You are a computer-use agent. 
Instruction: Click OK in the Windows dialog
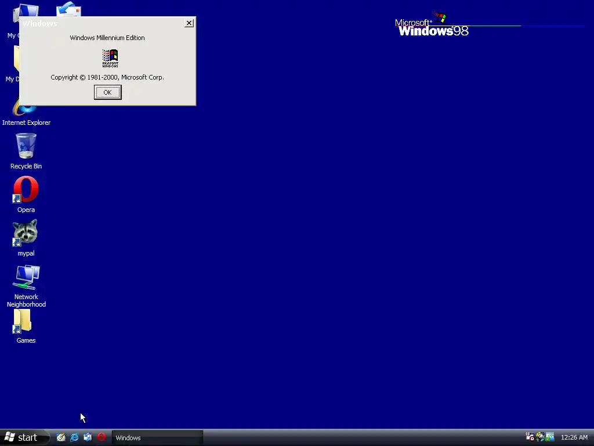click(x=107, y=92)
